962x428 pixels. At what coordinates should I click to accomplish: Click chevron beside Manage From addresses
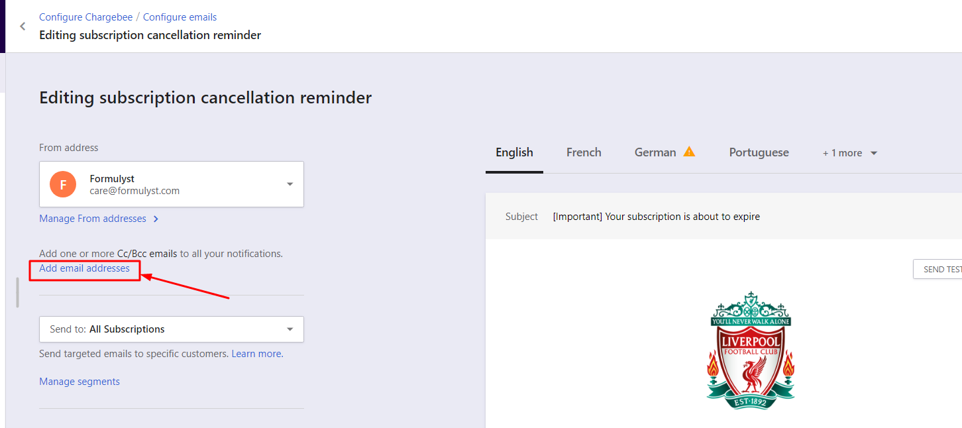coord(156,219)
